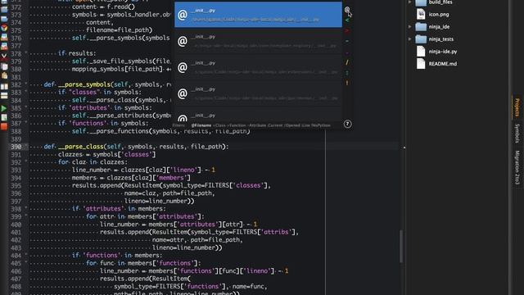The height and width of the screenshot is (295, 524).
Task: Expand the build_files folder arrow
Action: 409,2
